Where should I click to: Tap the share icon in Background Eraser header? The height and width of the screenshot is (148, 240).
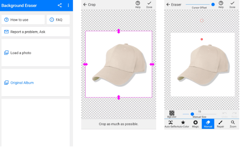60,5
